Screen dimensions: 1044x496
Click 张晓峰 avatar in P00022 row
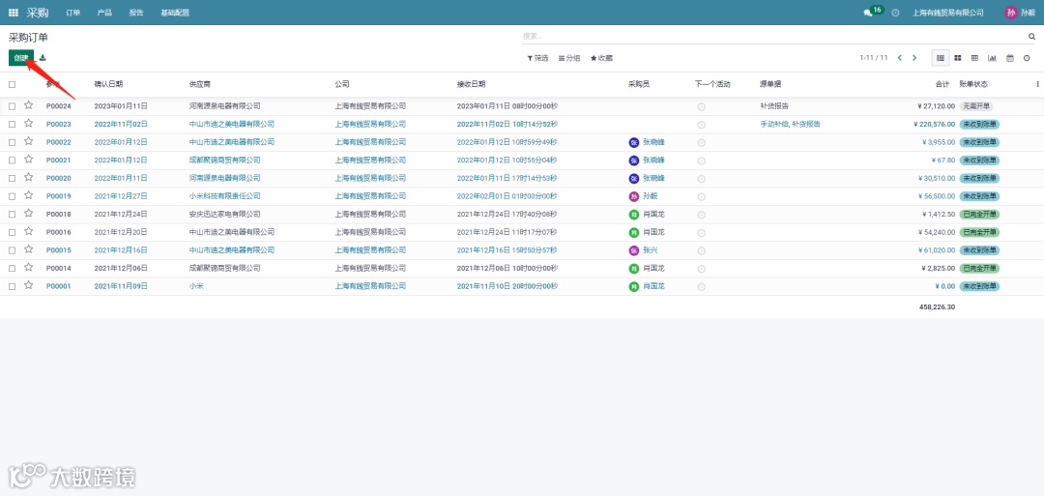[634, 142]
